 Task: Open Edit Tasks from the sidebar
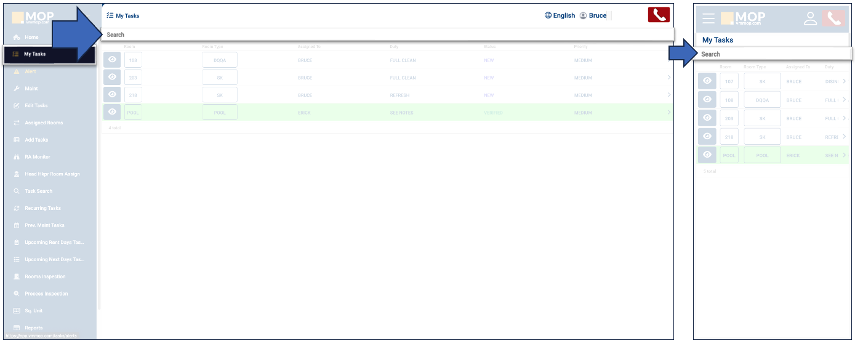point(36,106)
